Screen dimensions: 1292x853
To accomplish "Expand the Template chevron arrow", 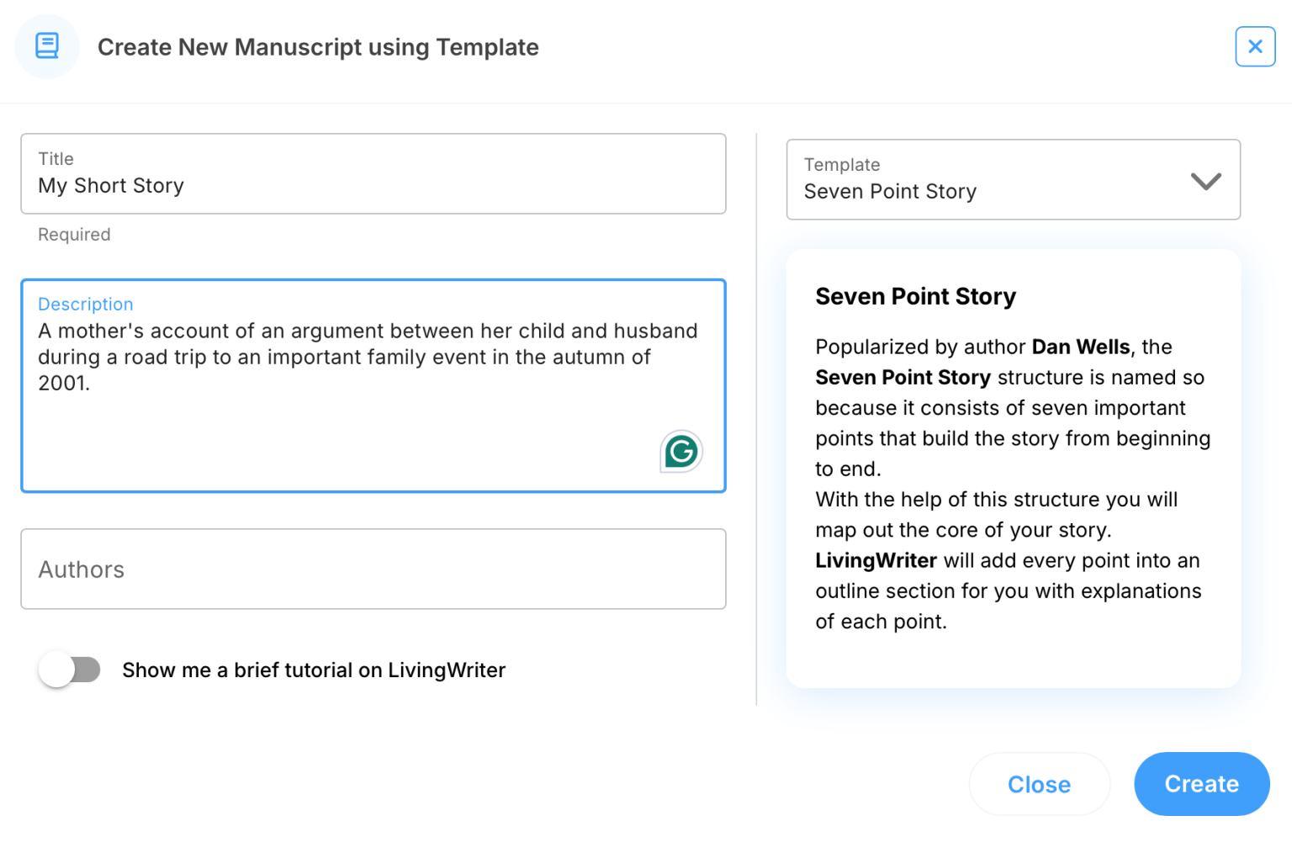I will point(1205,181).
